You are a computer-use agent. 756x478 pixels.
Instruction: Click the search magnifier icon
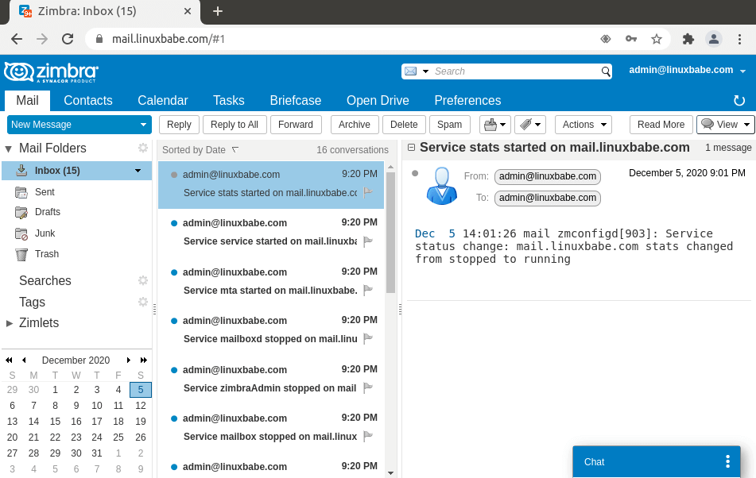[606, 71]
